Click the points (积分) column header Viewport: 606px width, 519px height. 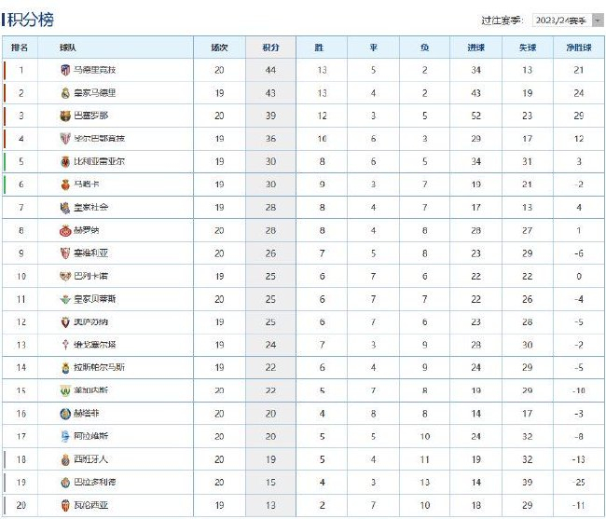point(270,47)
